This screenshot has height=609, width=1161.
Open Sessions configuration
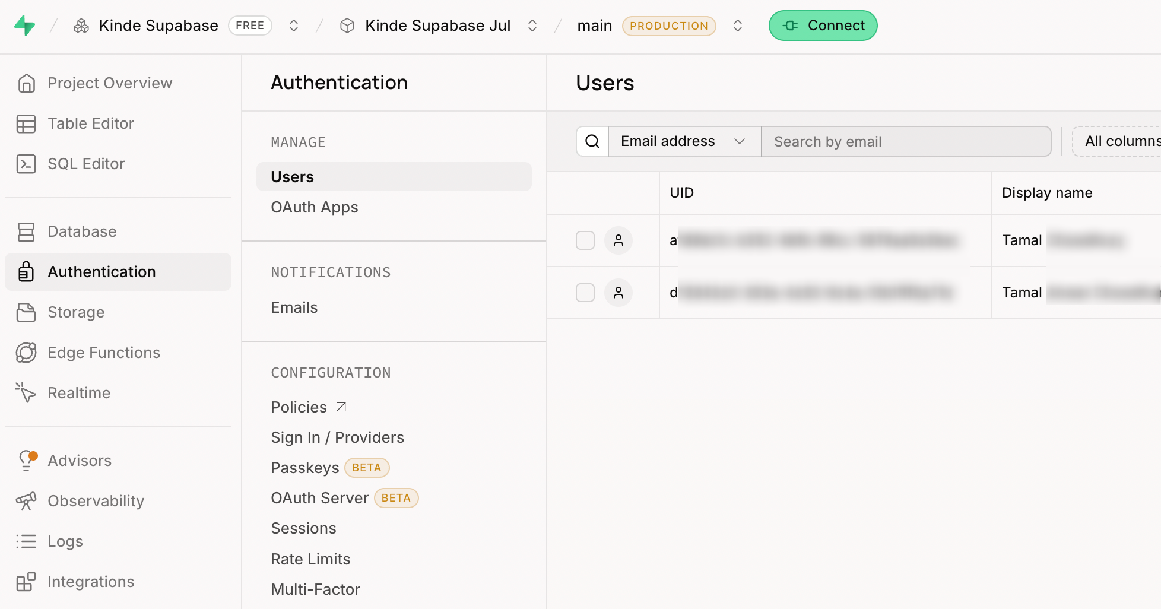click(303, 528)
